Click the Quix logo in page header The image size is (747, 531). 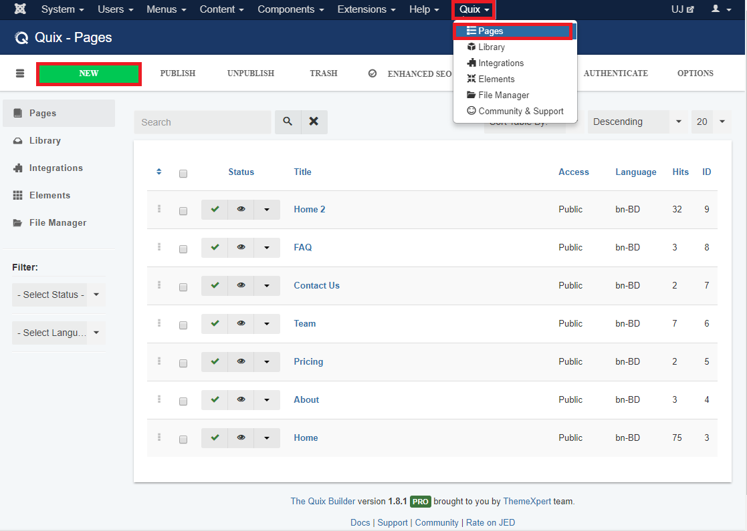(21, 37)
